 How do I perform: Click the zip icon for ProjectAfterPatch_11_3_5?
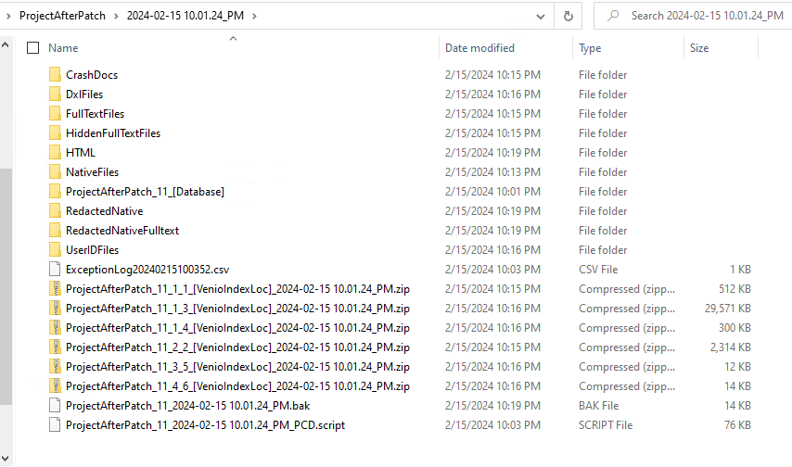point(55,367)
